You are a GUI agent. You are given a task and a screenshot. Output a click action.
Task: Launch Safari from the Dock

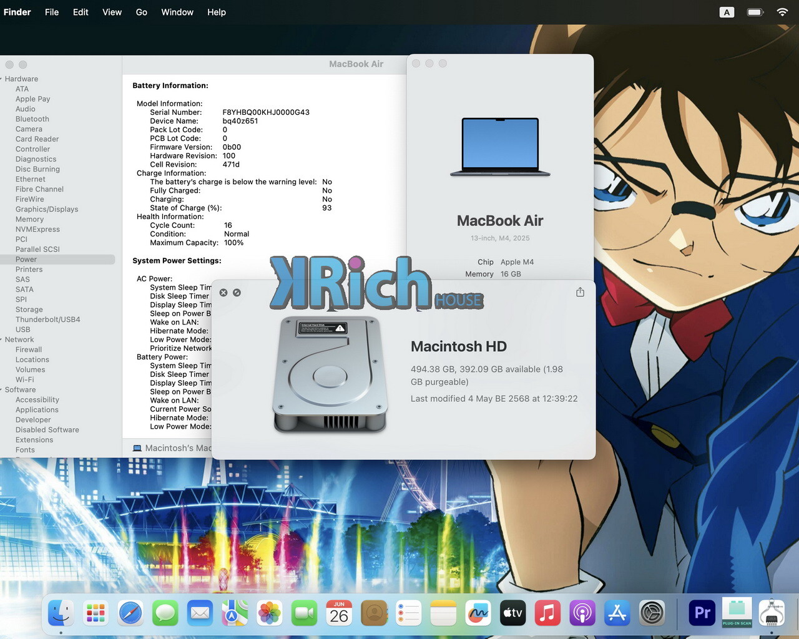[130, 613]
